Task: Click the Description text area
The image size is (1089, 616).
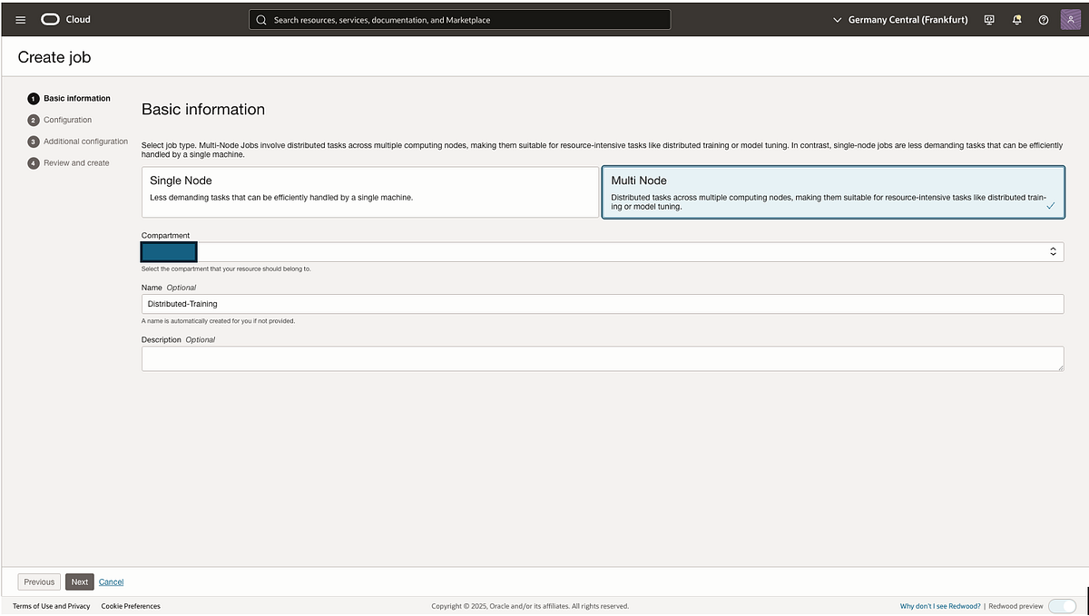Action: (x=603, y=358)
